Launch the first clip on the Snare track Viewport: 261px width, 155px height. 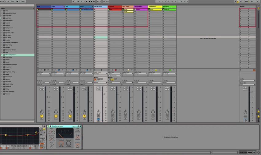pyautogui.click(x=52, y=9)
